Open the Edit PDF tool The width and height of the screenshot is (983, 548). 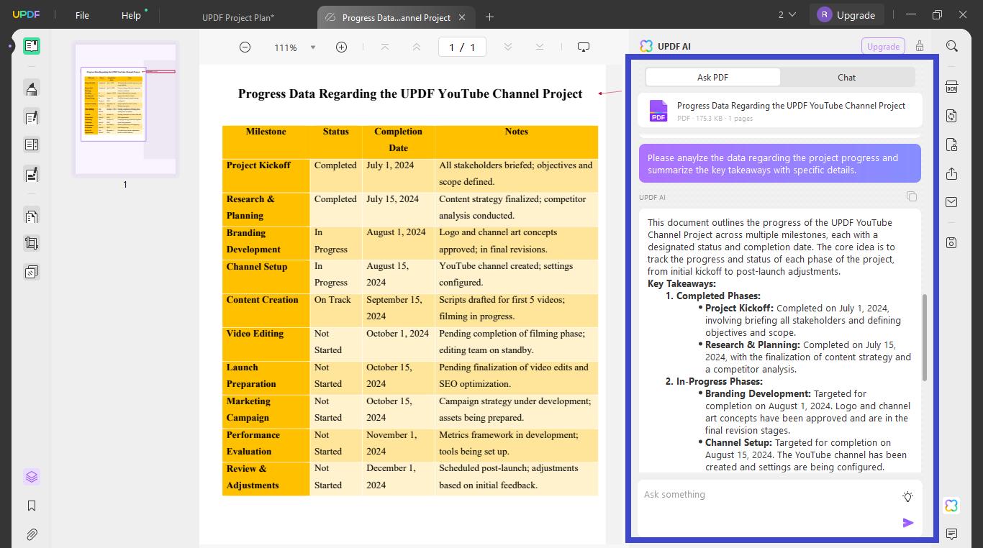(x=32, y=117)
